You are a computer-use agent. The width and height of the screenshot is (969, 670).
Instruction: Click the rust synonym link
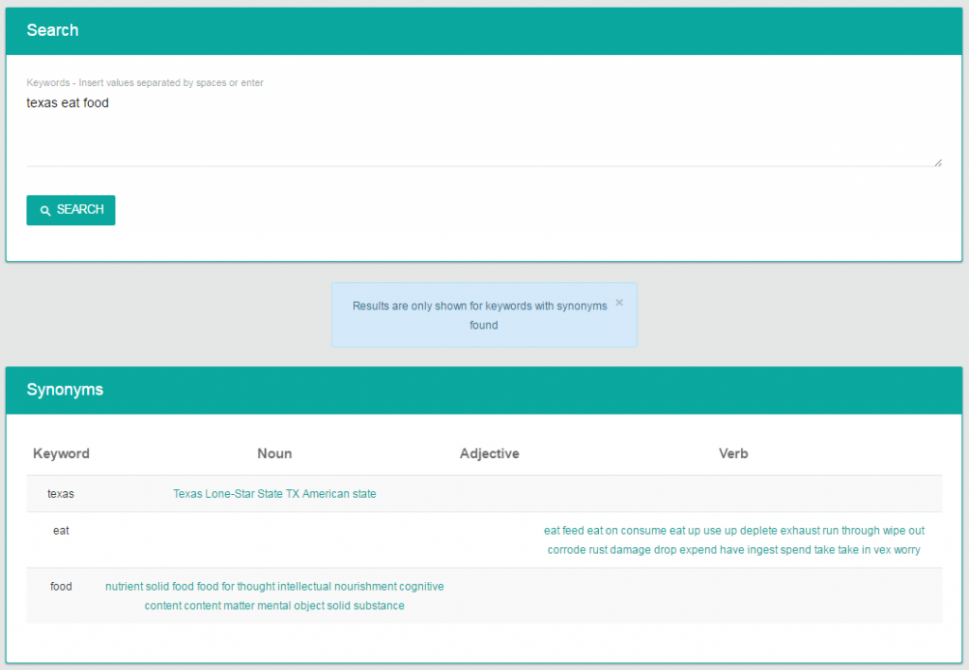598,550
